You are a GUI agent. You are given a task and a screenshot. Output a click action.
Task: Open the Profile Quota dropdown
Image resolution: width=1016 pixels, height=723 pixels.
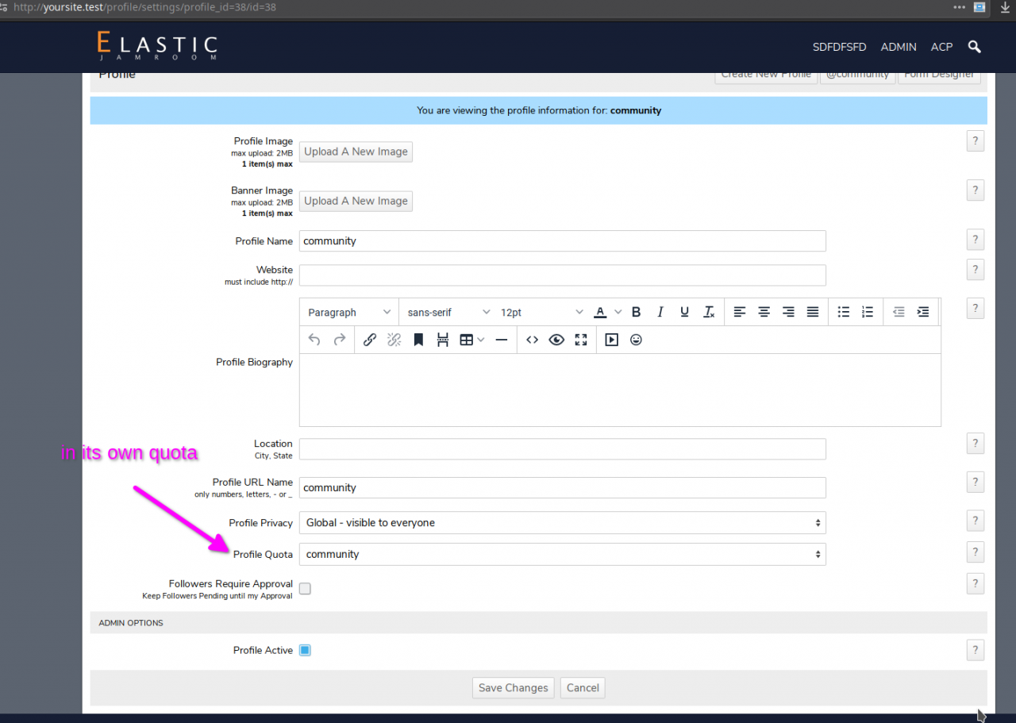point(562,555)
